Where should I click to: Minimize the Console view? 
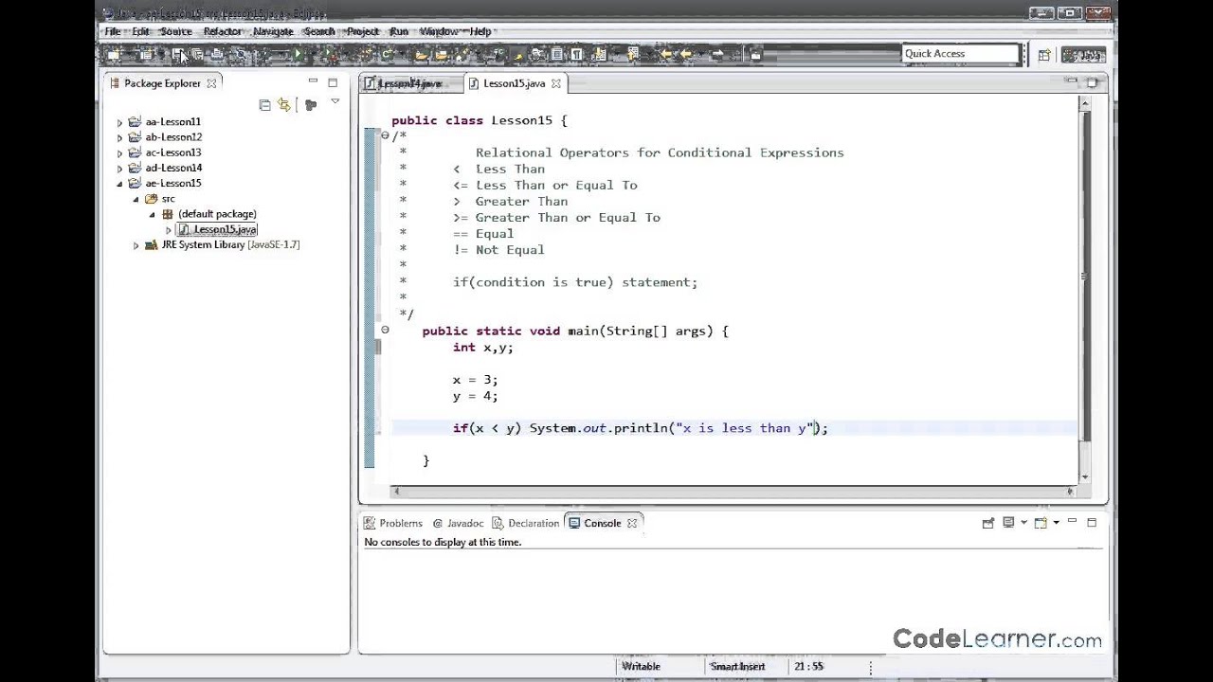click(x=1072, y=520)
